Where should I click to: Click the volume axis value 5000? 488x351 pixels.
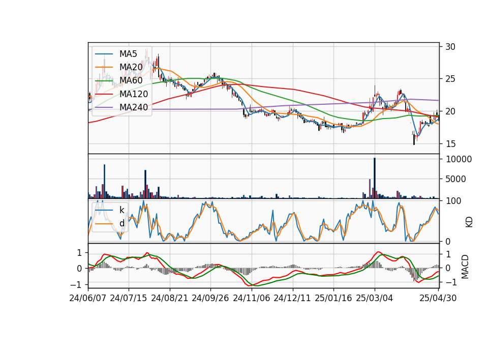(x=456, y=179)
